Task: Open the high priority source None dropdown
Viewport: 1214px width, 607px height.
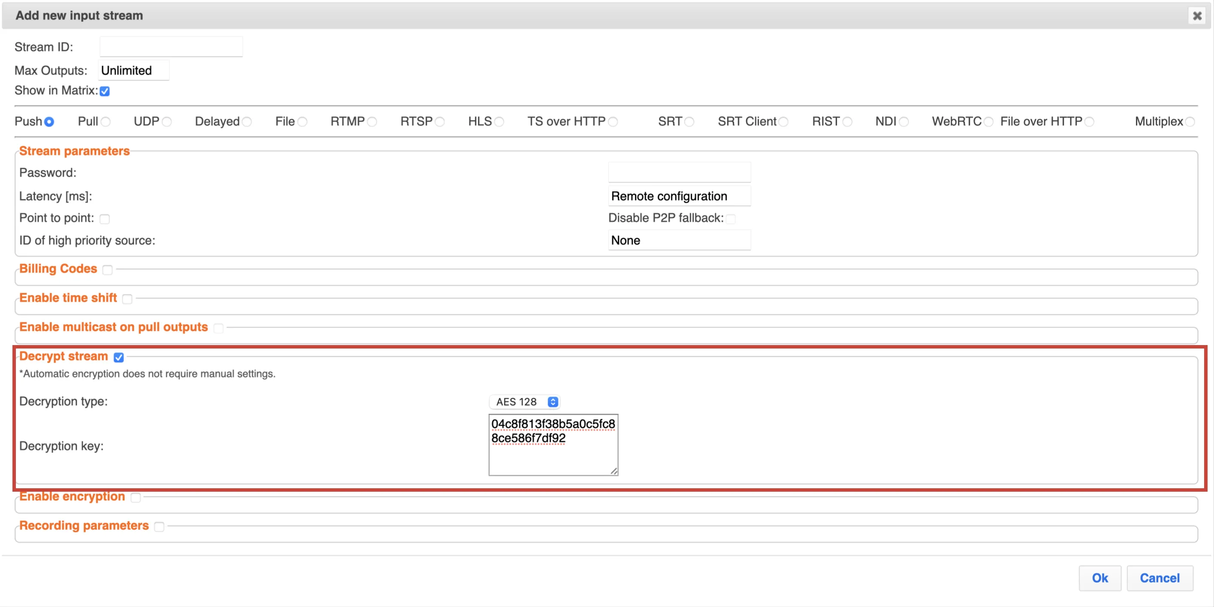Action: pyautogui.click(x=679, y=240)
